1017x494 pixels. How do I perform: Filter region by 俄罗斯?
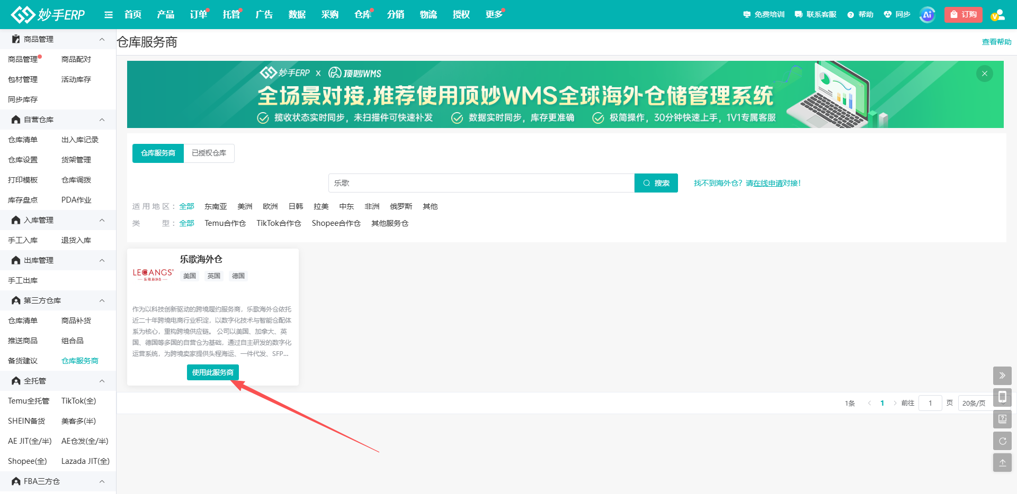pos(401,206)
